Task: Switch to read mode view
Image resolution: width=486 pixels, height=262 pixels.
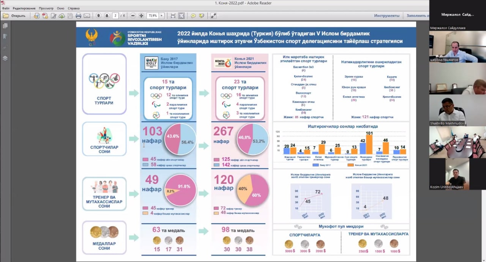Action: (213, 16)
